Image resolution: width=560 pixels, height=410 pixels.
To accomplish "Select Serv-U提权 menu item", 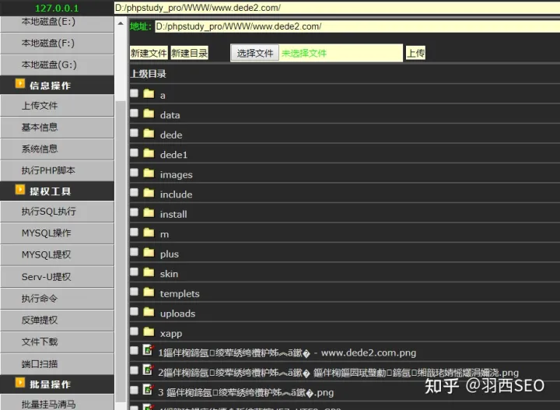I will pos(57,277).
